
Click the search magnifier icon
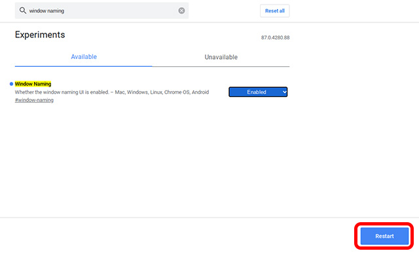(23, 10)
